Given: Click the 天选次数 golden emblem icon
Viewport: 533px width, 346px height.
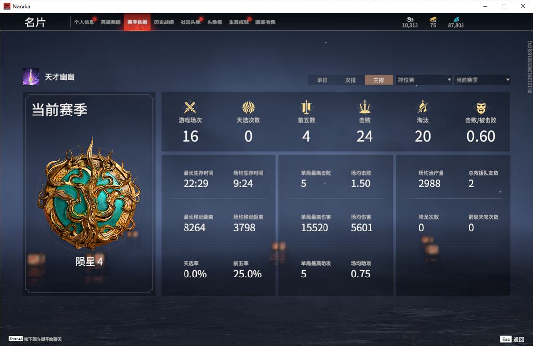Looking at the screenshot, I should point(248,107).
